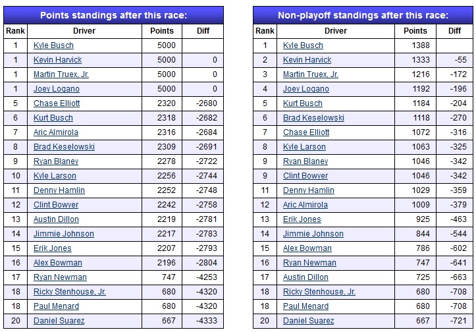The image size is (476, 332).
Task: Click Chase Elliott in the Points standings table
Action: tap(57, 103)
